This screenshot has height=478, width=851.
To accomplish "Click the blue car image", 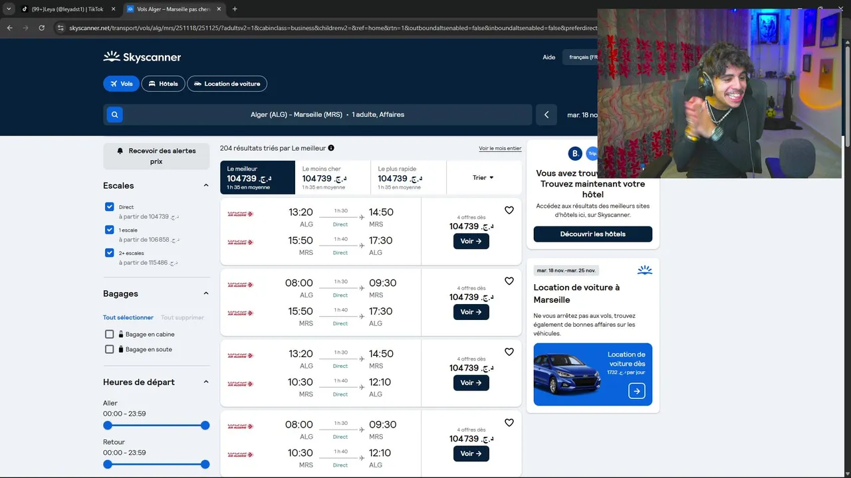I will coord(567,374).
